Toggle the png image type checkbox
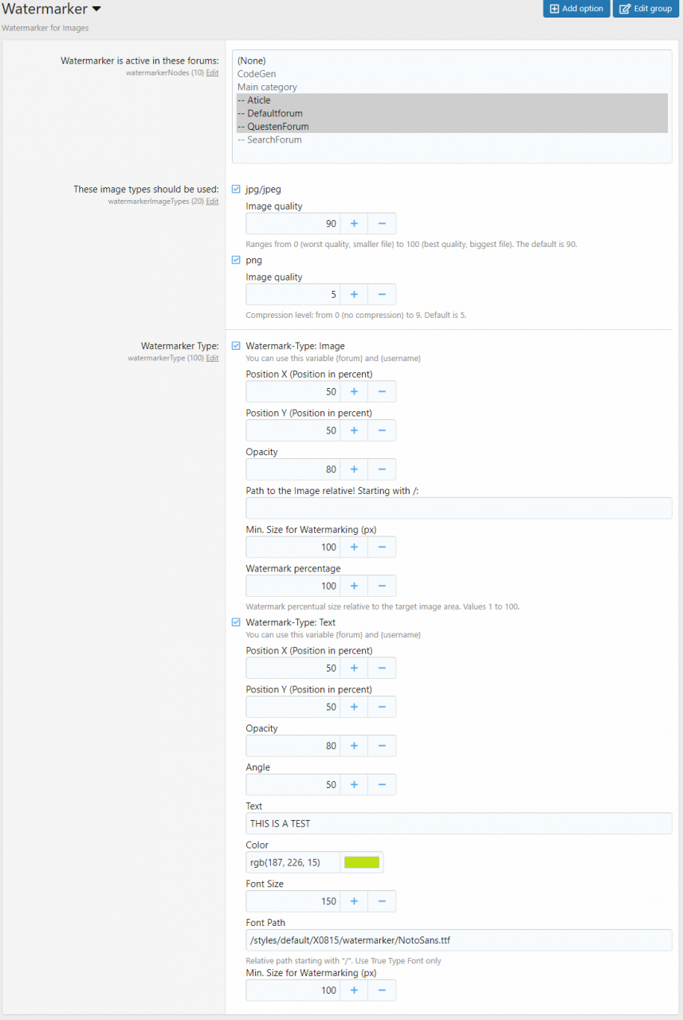 [236, 261]
